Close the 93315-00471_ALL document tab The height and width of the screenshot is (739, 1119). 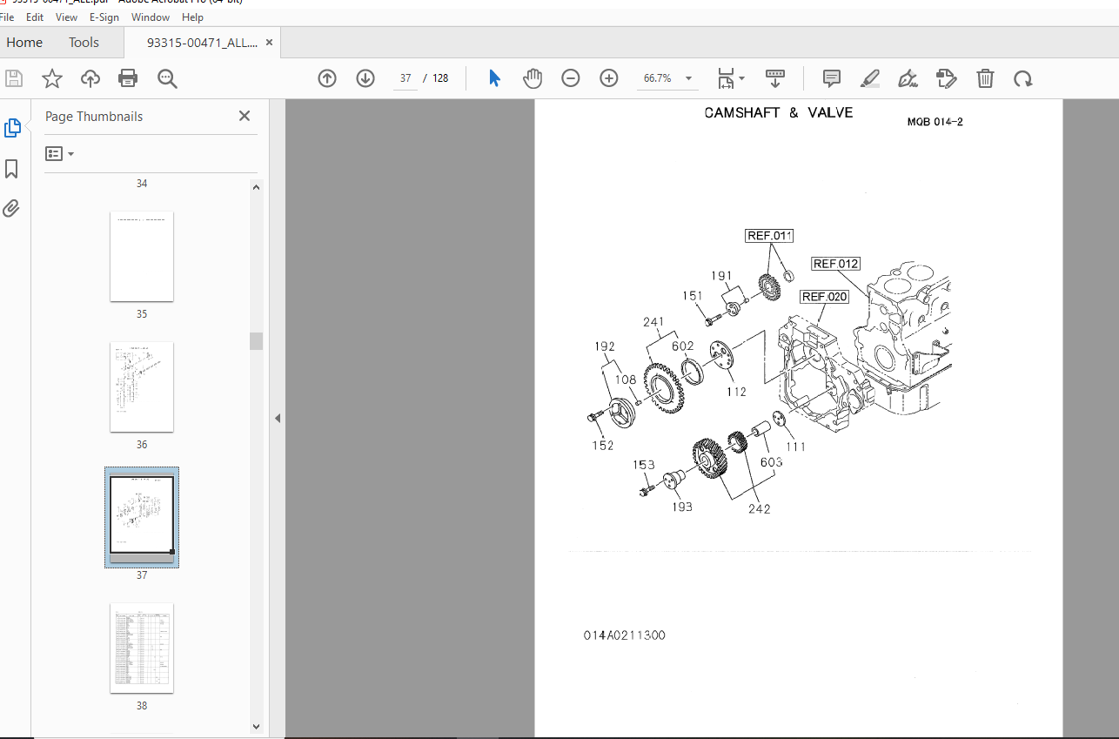[269, 42]
